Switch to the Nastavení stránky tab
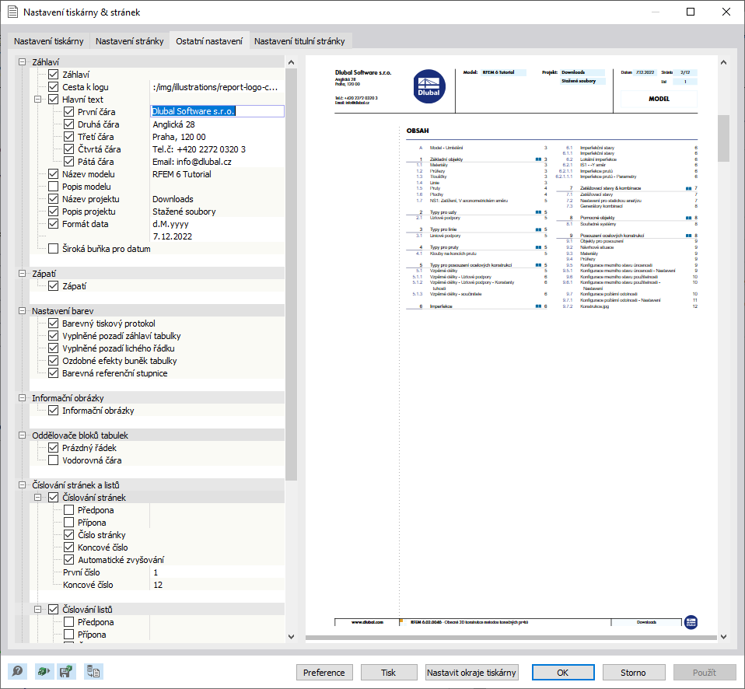The height and width of the screenshot is (689, 745). (x=129, y=41)
